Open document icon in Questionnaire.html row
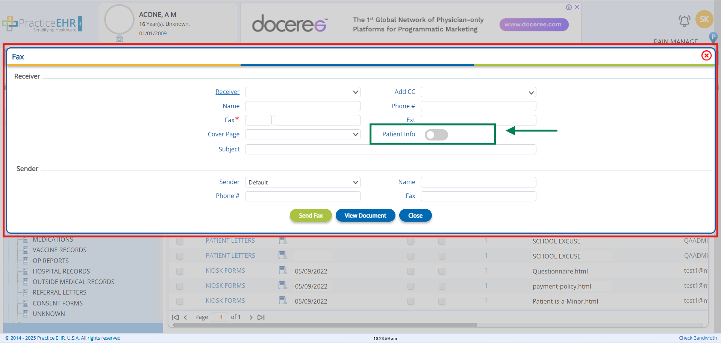The width and height of the screenshot is (721, 343). tap(282, 270)
